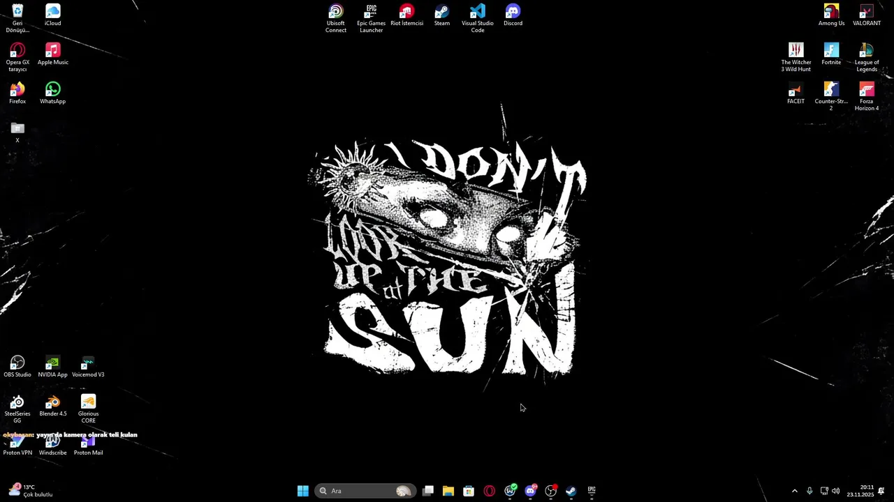Select the Fortnite desktop shortcut
The width and height of the screenshot is (894, 502).
click(x=831, y=54)
